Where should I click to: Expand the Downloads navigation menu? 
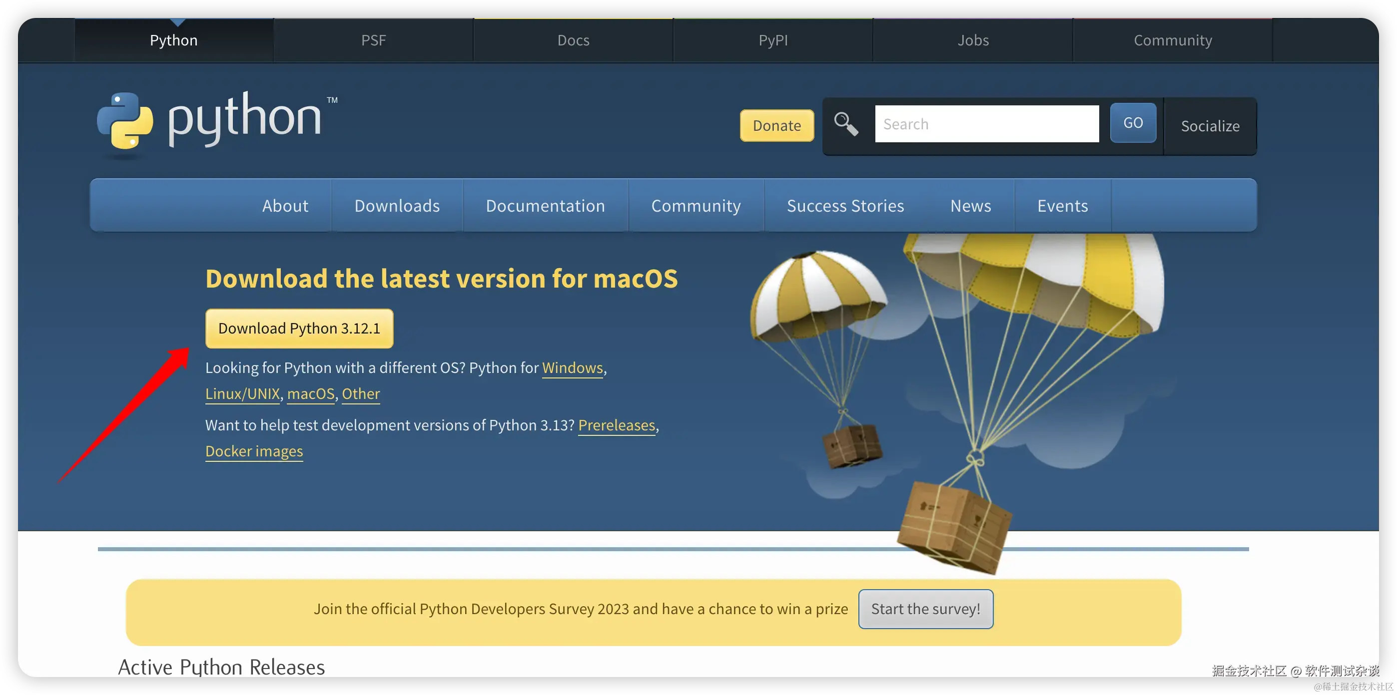click(397, 206)
